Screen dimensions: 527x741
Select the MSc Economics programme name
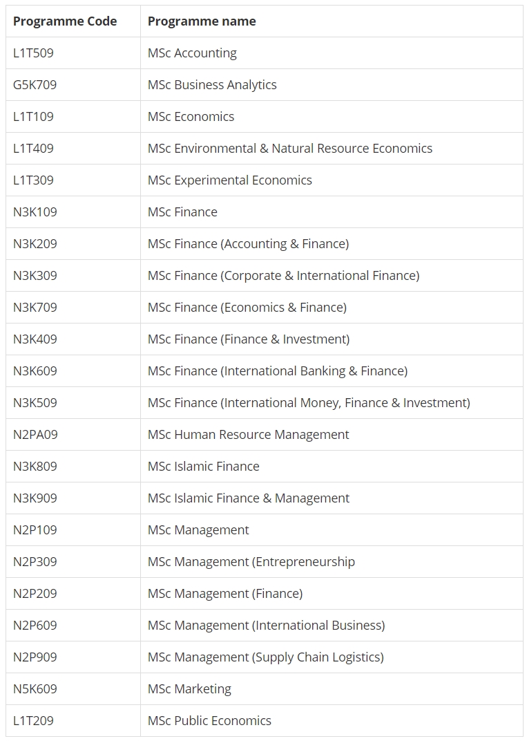(191, 116)
